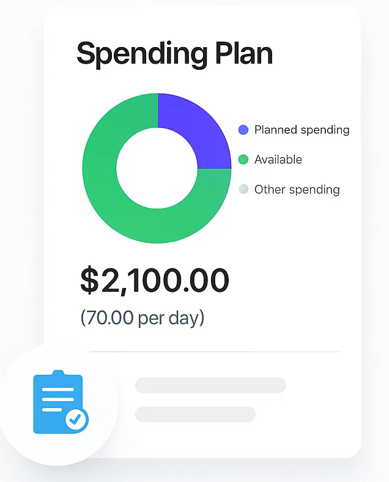The height and width of the screenshot is (482, 389).
Task: Click the longer gray placeholder bar
Action: click(x=210, y=385)
